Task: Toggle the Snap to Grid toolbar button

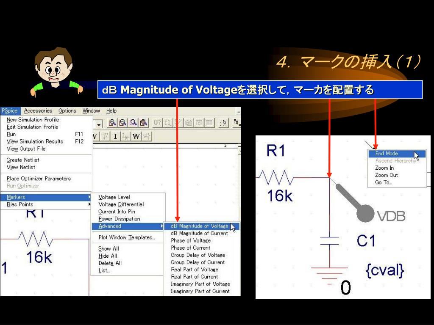Action: tap(224, 122)
